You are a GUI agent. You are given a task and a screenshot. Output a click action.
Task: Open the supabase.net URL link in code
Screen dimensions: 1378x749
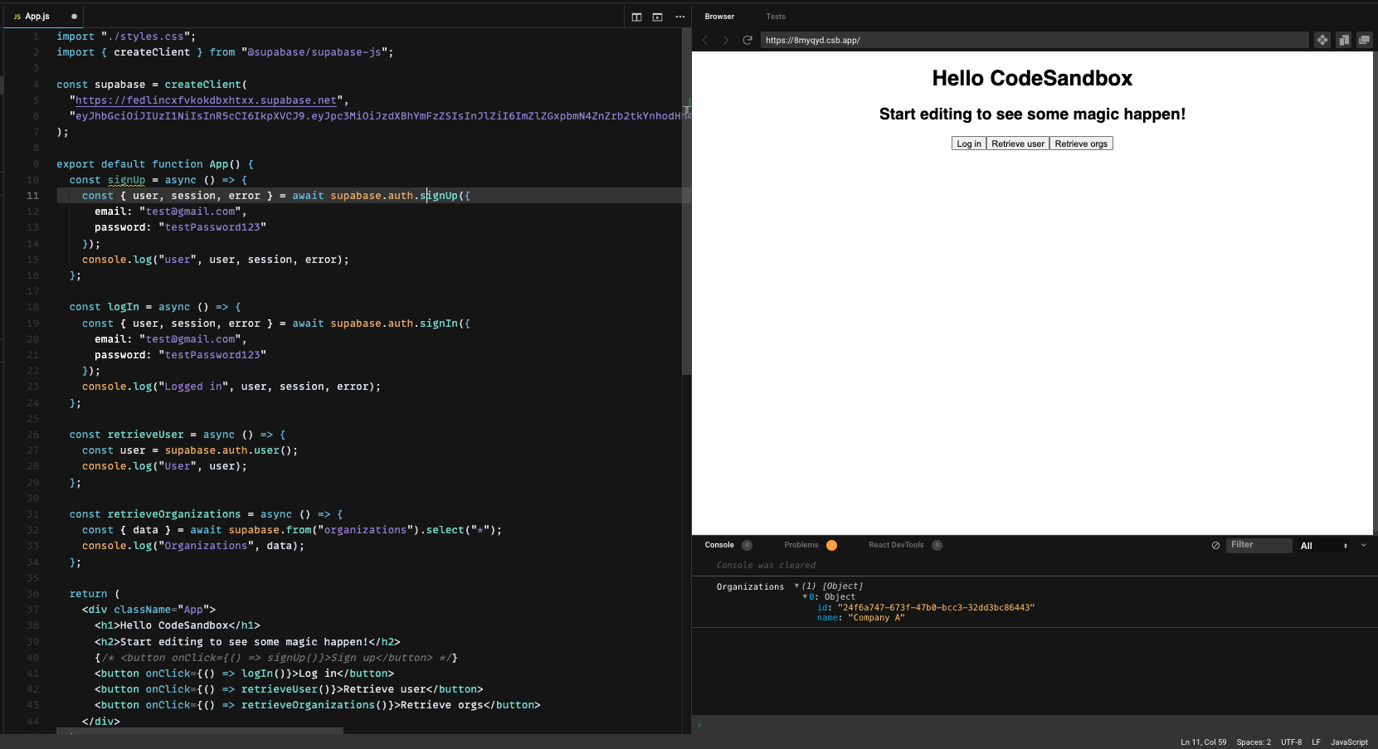(x=207, y=100)
